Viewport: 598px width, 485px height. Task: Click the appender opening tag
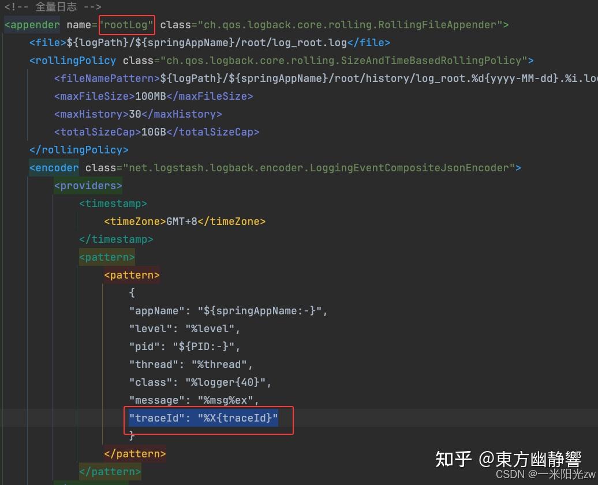pos(32,25)
